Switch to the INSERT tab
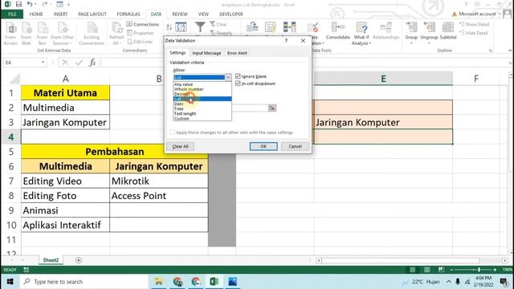 coord(61,14)
